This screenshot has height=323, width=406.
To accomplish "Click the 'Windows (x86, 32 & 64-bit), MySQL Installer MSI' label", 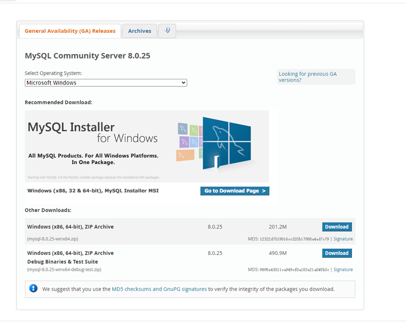I will click(x=93, y=191).
